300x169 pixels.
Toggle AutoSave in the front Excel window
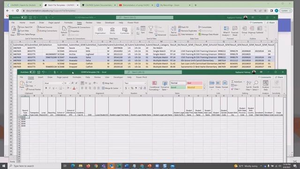click(32, 72)
